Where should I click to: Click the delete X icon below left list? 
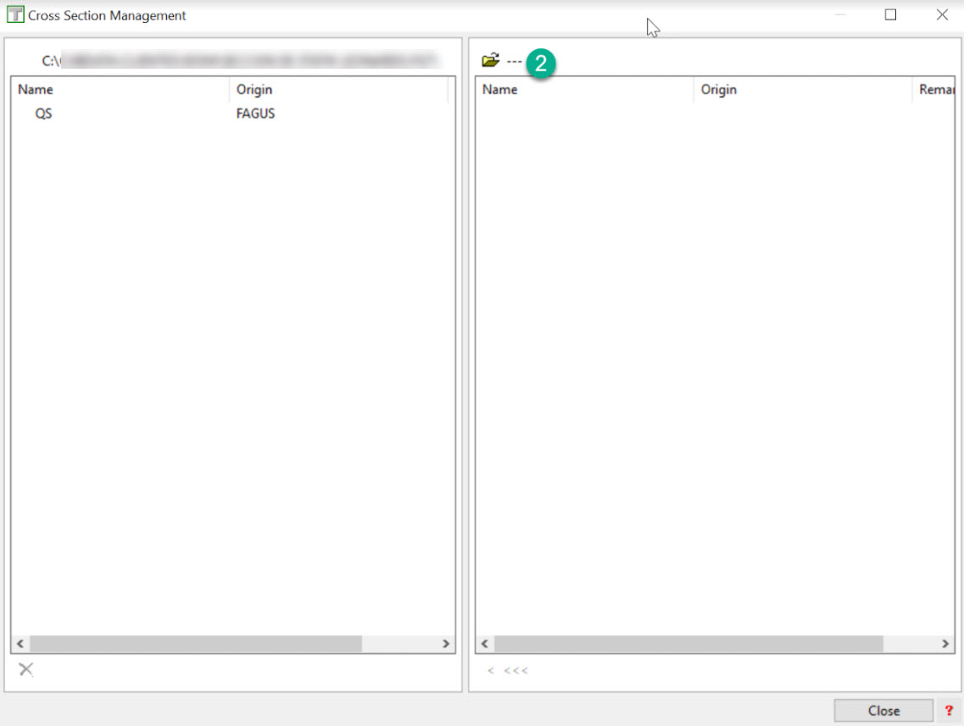(x=26, y=670)
